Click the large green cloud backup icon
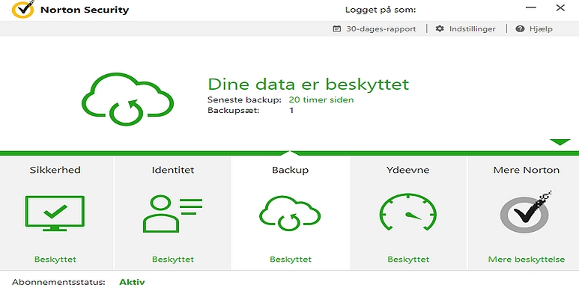The height and width of the screenshot is (291, 579). click(127, 99)
